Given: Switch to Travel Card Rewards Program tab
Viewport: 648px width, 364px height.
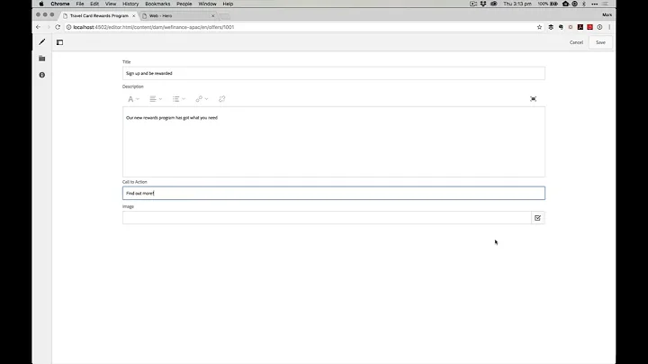Looking at the screenshot, I should coord(99,15).
